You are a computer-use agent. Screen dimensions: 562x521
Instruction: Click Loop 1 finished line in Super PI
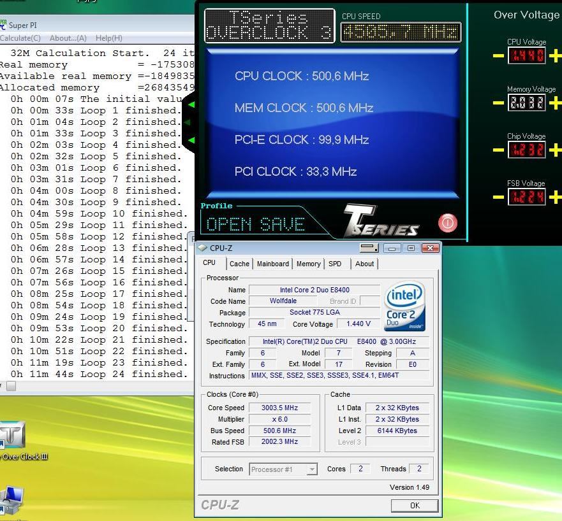point(96,111)
